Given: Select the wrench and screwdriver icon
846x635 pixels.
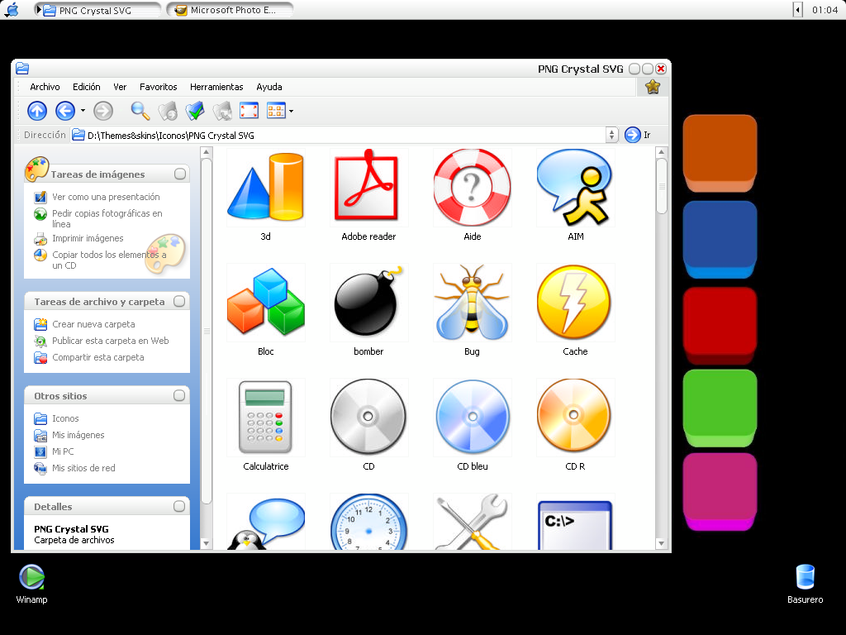Looking at the screenshot, I should click(472, 522).
